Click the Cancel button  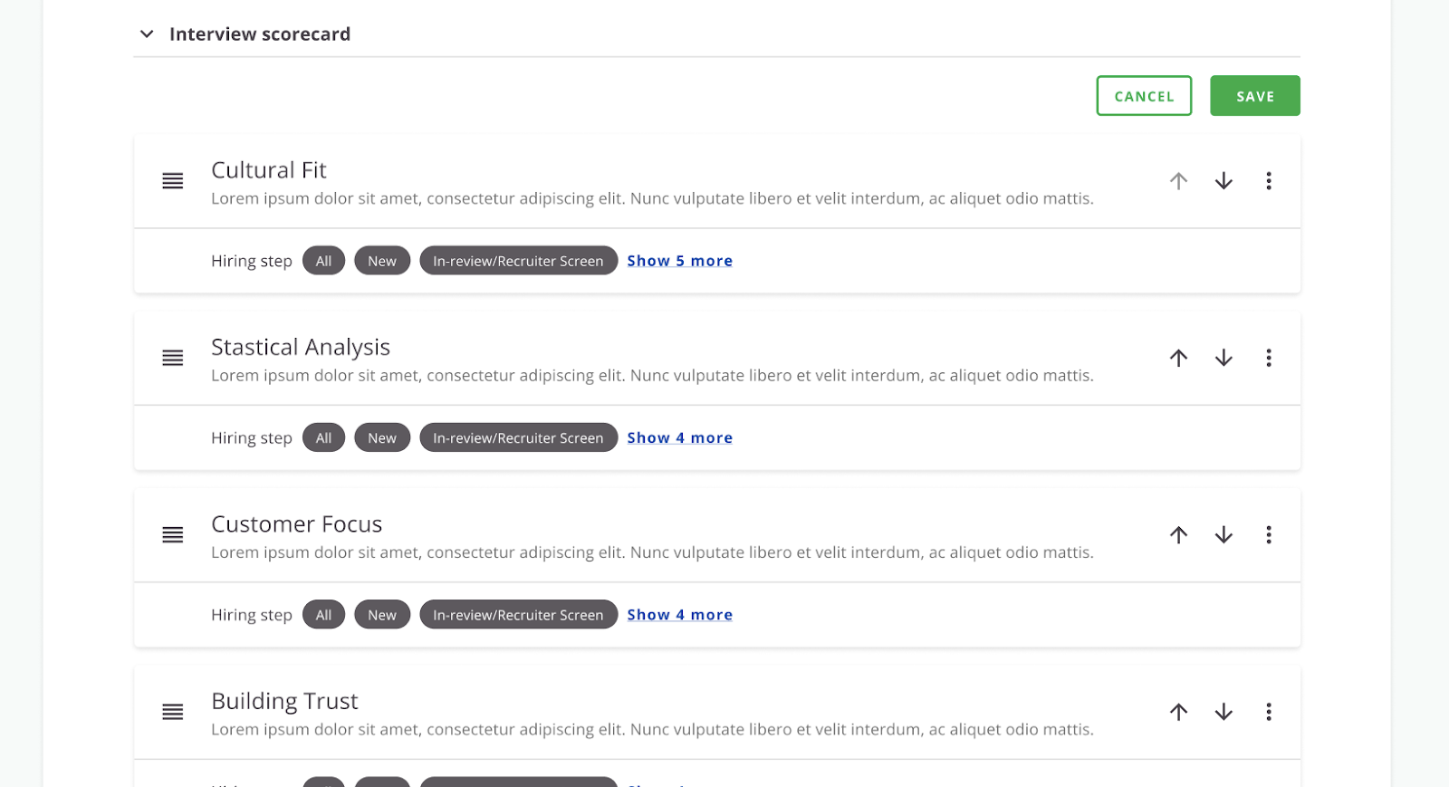point(1144,96)
